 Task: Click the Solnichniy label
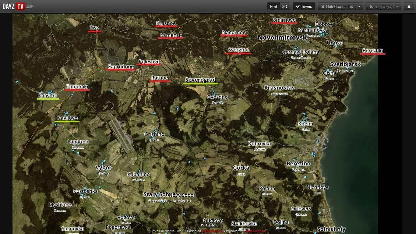click(x=331, y=229)
